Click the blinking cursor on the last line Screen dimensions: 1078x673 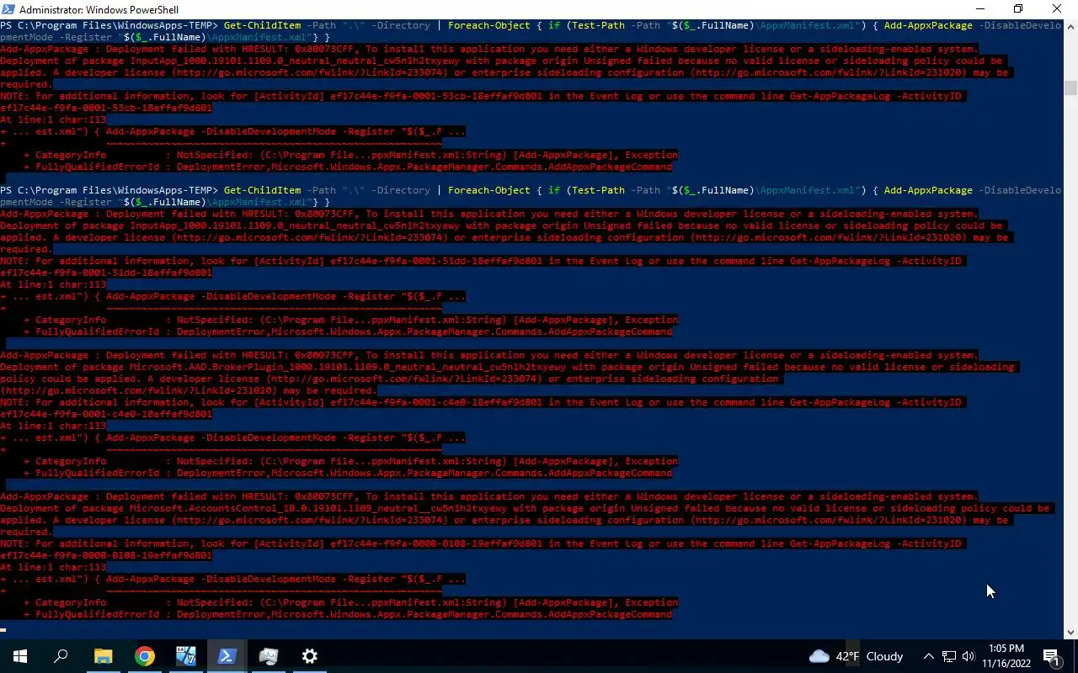tap(3, 628)
